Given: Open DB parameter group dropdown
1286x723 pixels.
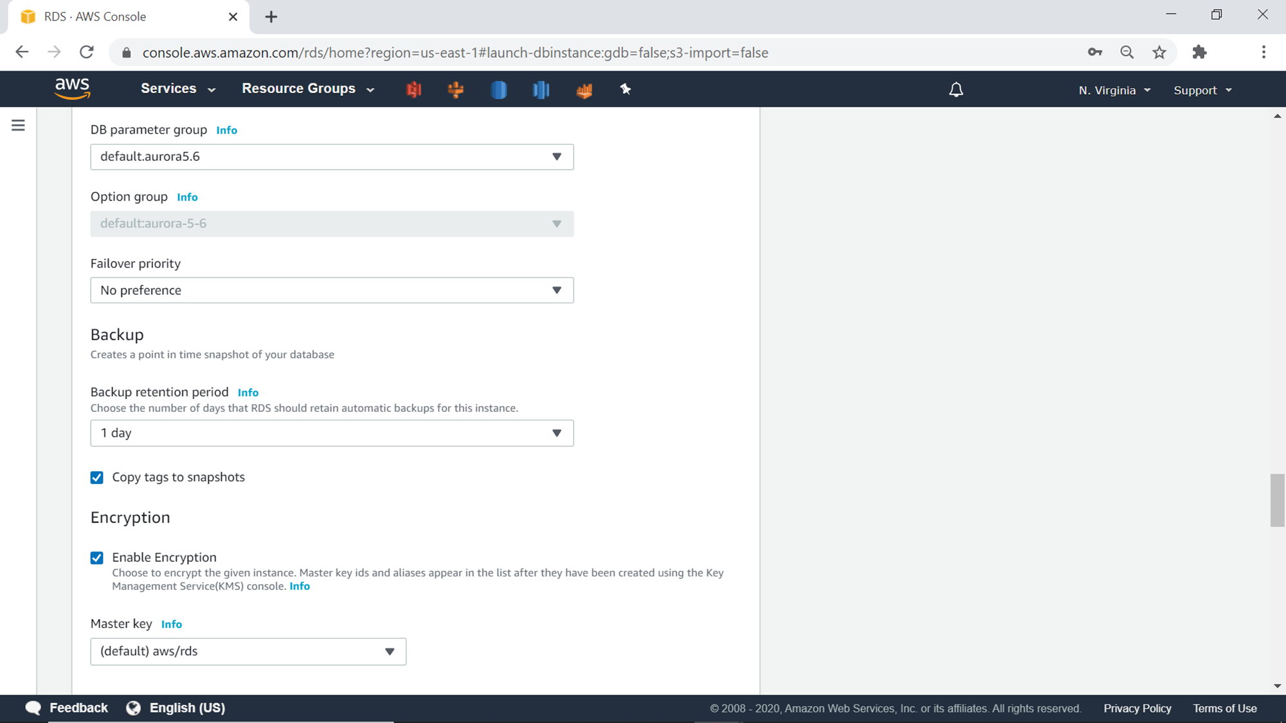Looking at the screenshot, I should [332, 157].
